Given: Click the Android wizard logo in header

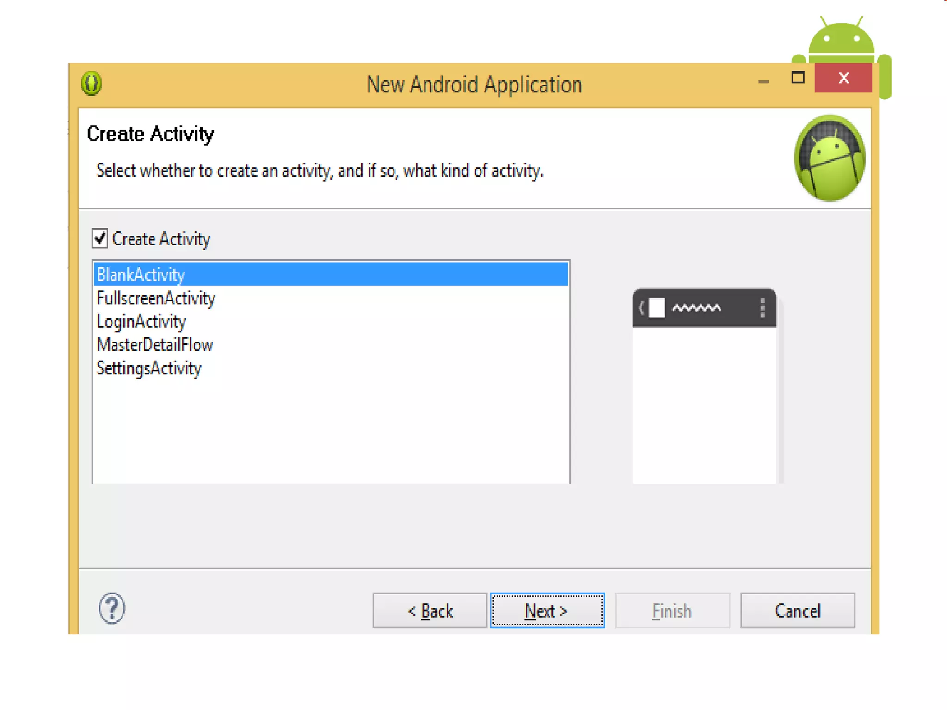Looking at the screenshot, I should (x=830, y=158).
